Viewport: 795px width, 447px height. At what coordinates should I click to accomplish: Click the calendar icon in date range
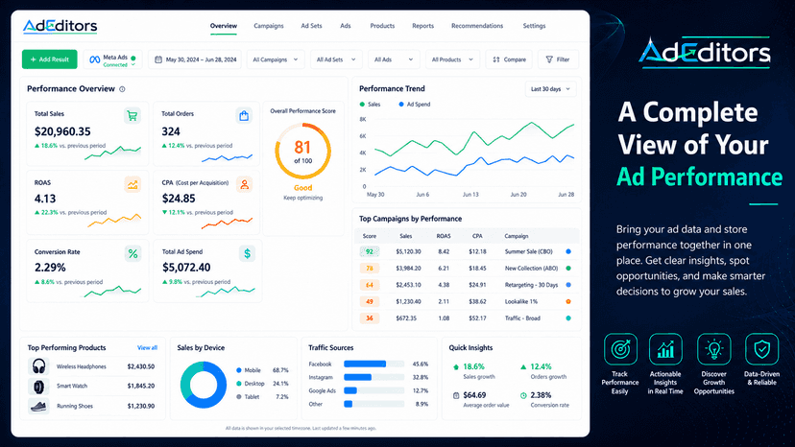pyautogui.click(x=158, y=59)
